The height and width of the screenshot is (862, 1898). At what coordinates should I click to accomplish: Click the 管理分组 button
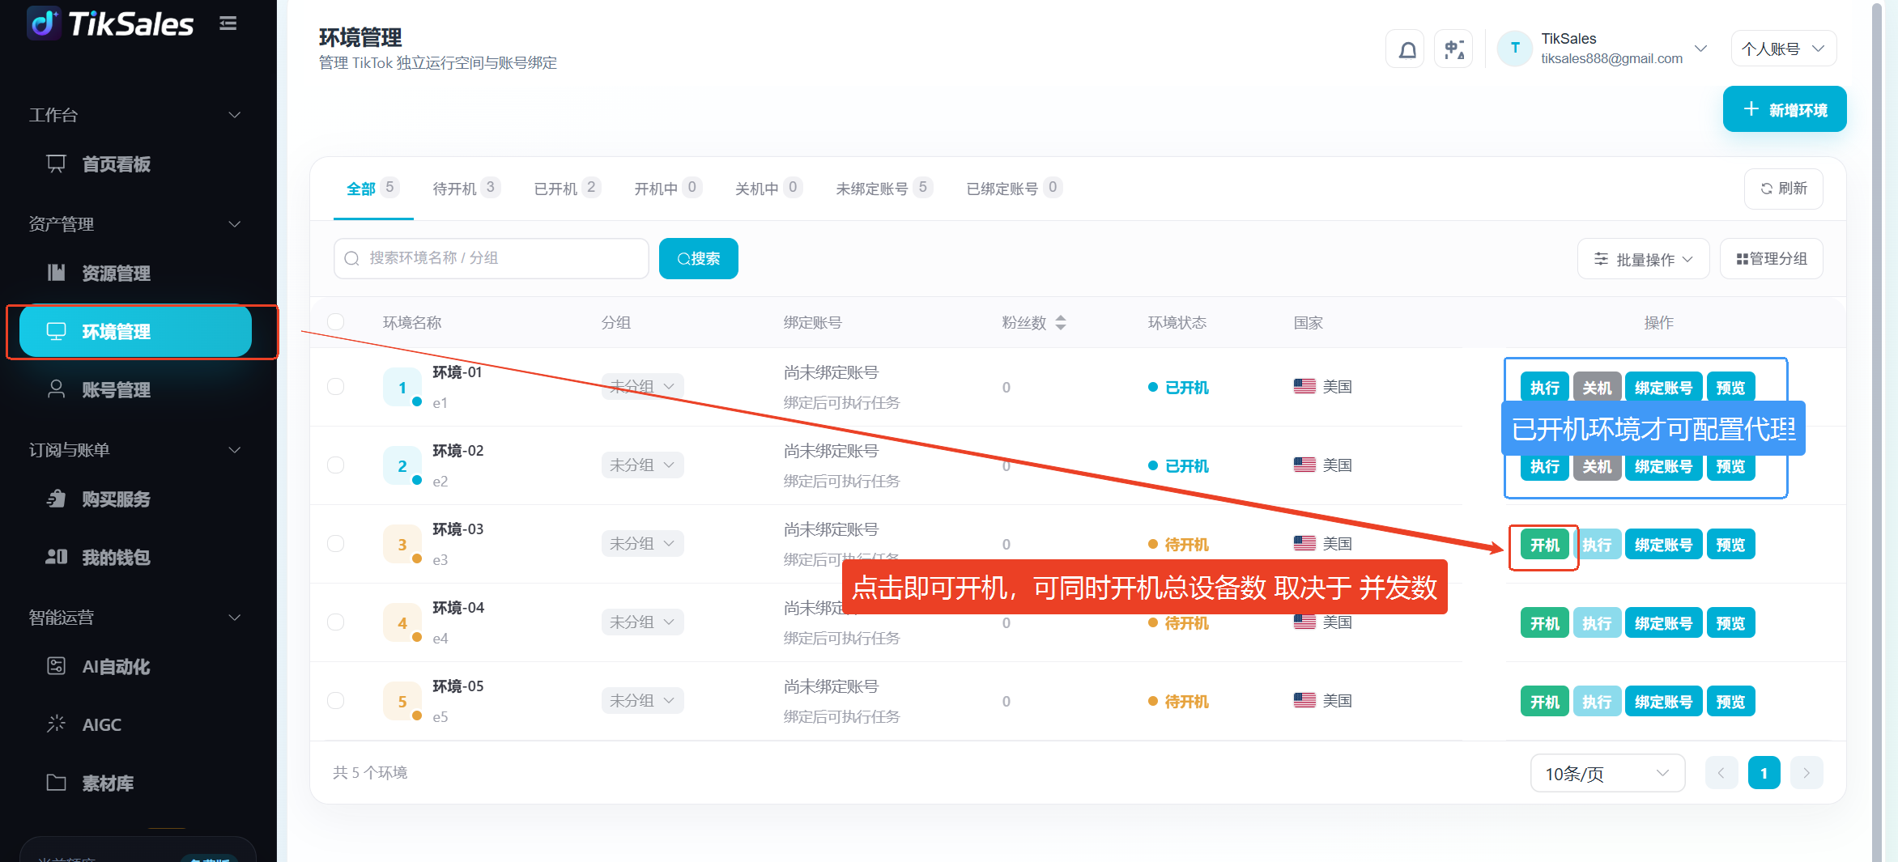(1772, 259)
